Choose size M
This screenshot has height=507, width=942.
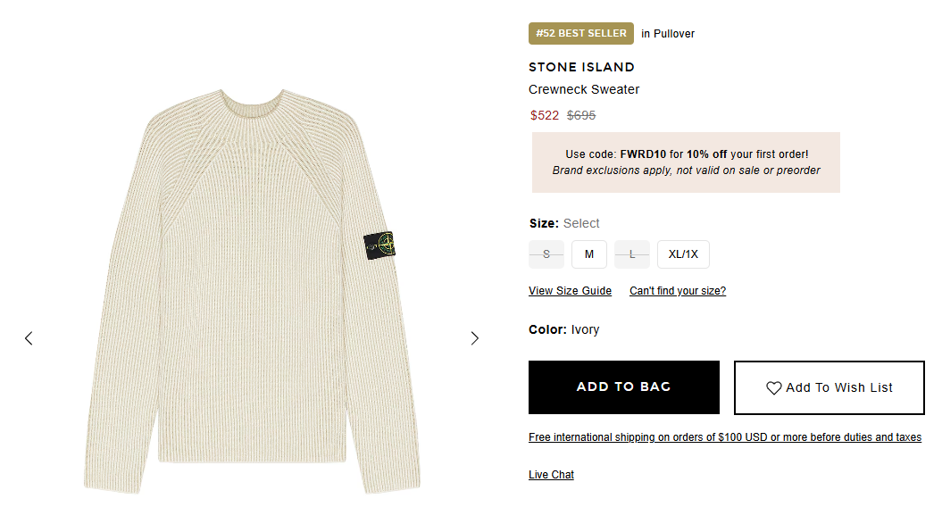[589, 254]
